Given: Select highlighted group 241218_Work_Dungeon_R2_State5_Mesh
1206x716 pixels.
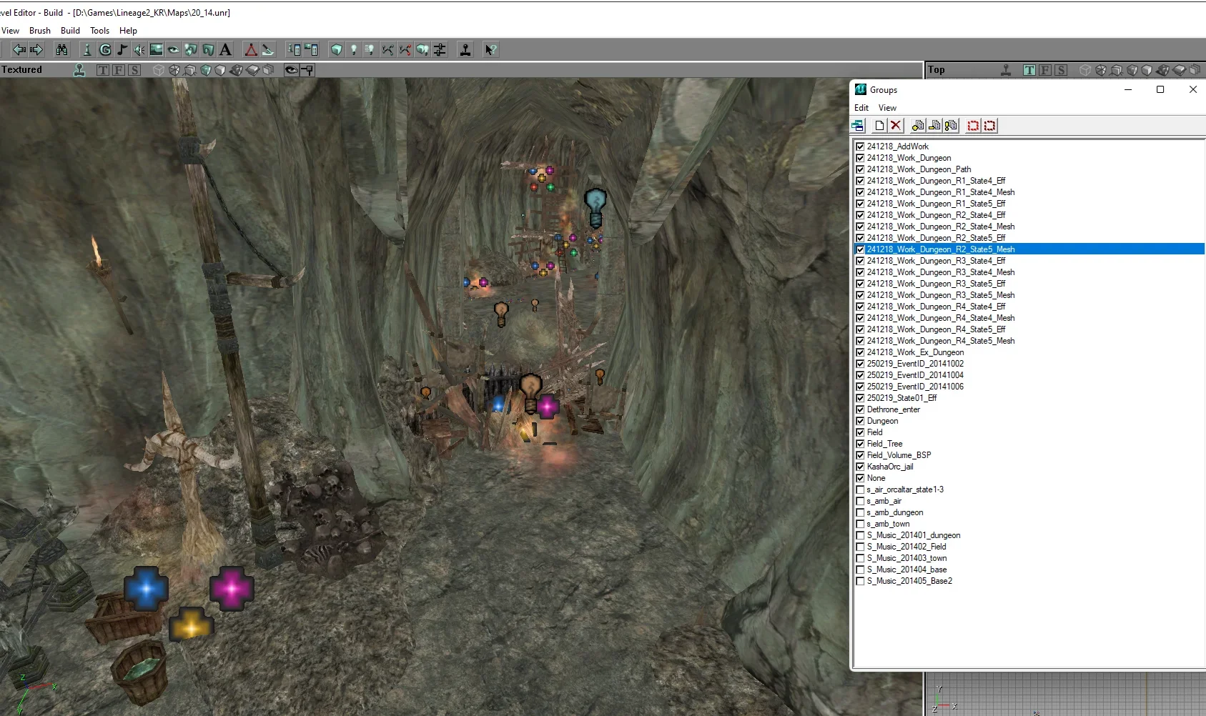Looking at the screenshot, I should (x=941, y=249).
